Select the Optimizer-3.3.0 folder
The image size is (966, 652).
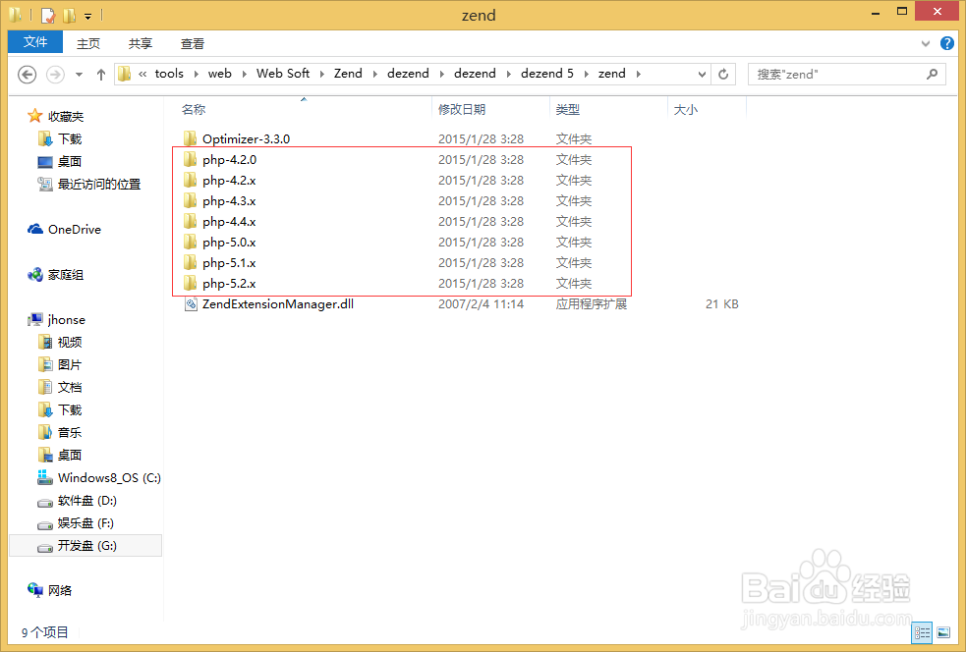tap(246, 139)
